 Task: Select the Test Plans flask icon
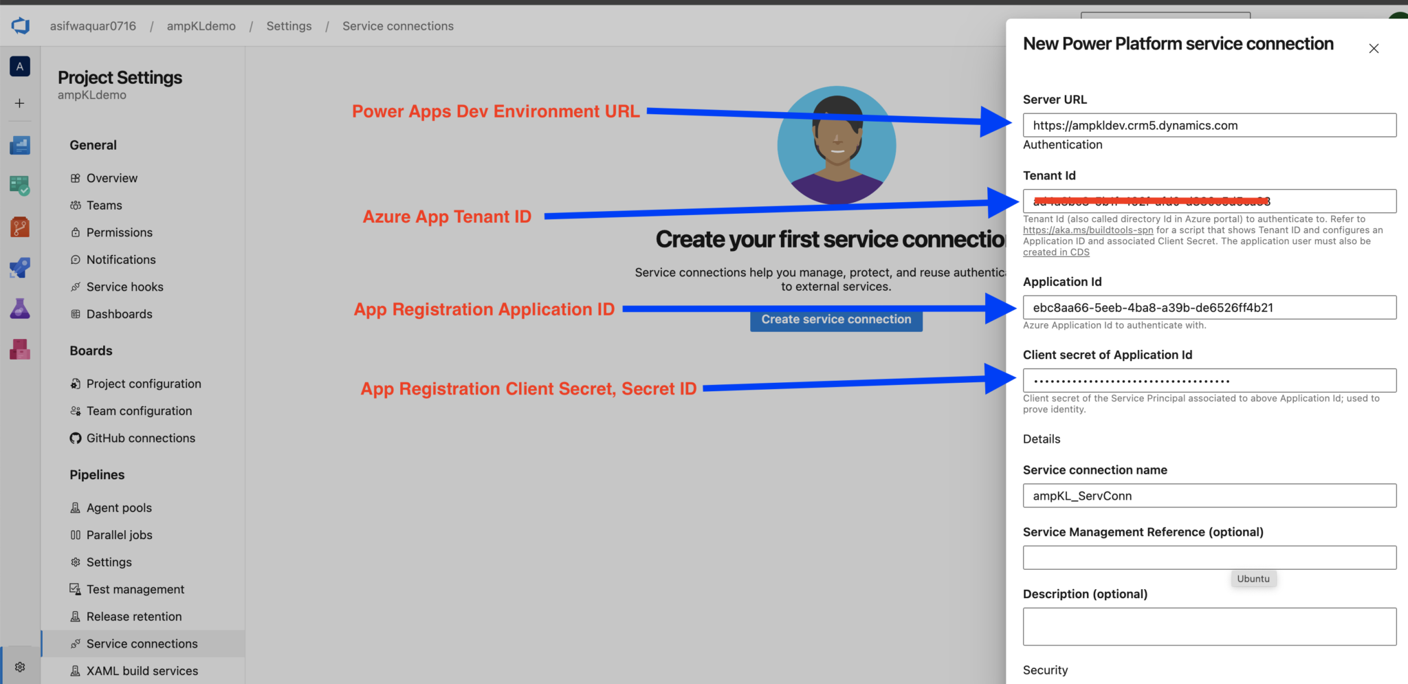pos(20,308)
